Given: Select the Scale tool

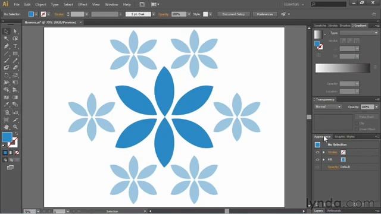Looking at the screenshot, I should [x=15, y=75].
